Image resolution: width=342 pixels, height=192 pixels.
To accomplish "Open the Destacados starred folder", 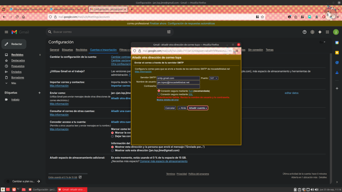I will (x=18, y=60).
